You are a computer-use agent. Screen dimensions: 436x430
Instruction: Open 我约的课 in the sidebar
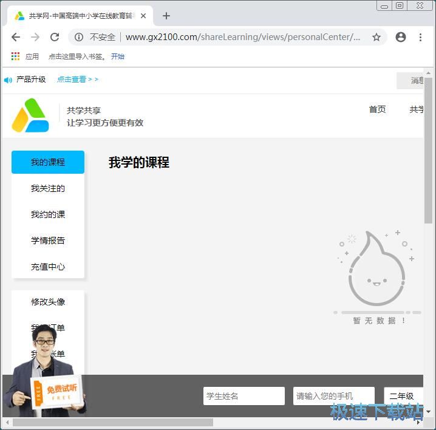pos(48,214)
